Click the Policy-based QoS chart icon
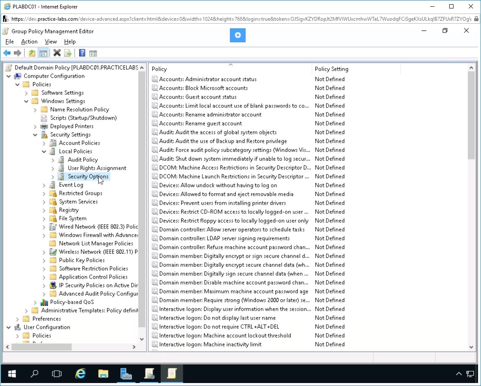The height and width of the screenshot is (386, 481). (44, 302)
